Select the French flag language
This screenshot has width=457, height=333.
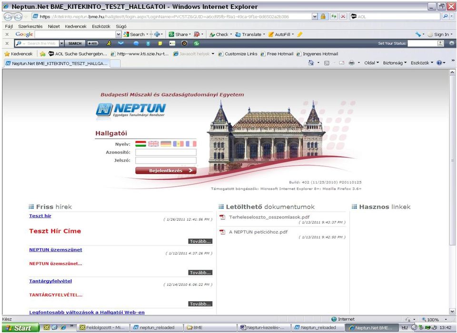pyautogui.click(x=191, y=144)
